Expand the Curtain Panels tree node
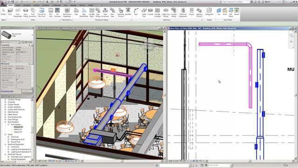The image size is (298, 168). point(5,105)
